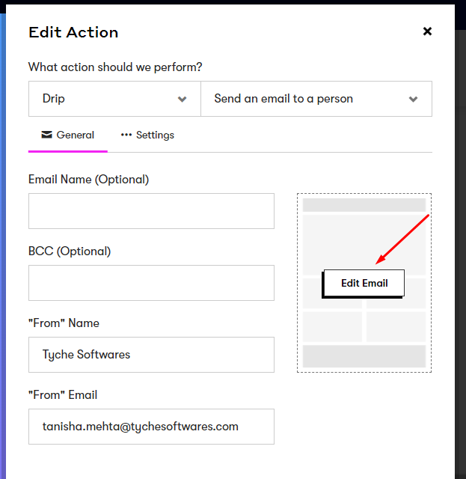
Task: Click the envelope icon on General tab
Action: point(46,135)
